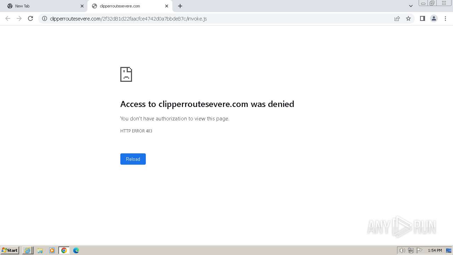
Task: Open Internet Explorer from taskbar
Action: click(x=27, y=250)
